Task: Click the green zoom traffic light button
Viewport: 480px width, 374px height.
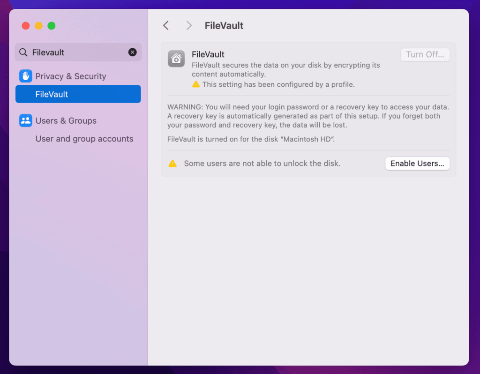Action: (x=52, y=26)
